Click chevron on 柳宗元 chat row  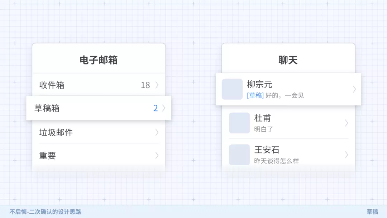[354, 89]
